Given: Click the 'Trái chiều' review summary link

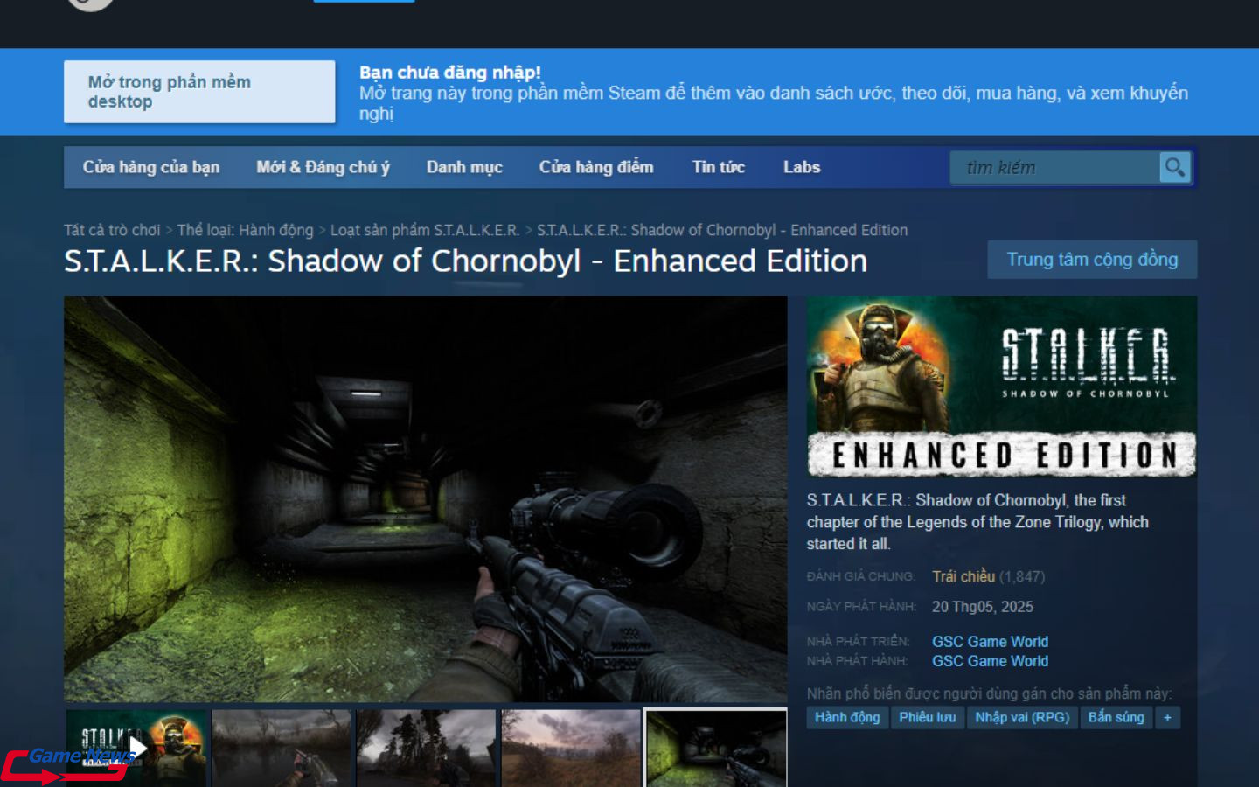Looking at the screenshot, I should pyautogui.click(x=963, y=576).
